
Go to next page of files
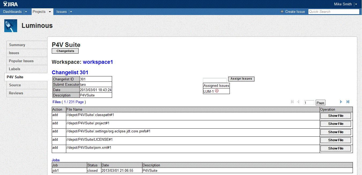click(x=341, y=102)
